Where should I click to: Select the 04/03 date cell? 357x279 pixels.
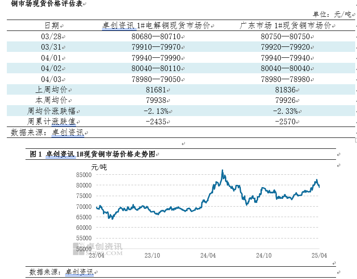tap(51, 79)
